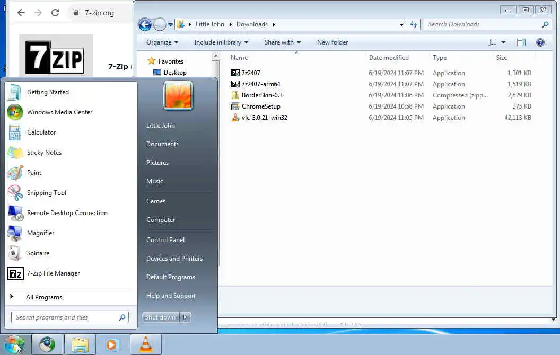Image resolution: width=560 pixels, height=355 pixels.
Task: Click Downloads in the address breadcrumb
Action: point(252,24)
